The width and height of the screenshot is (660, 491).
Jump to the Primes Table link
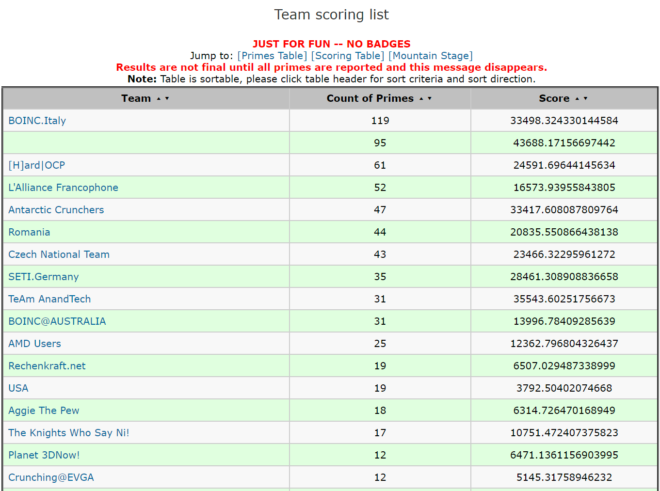pos(272,56)
